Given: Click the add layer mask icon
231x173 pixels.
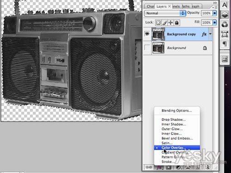Looking at the screenshot, I should click(x=169, y=167).
